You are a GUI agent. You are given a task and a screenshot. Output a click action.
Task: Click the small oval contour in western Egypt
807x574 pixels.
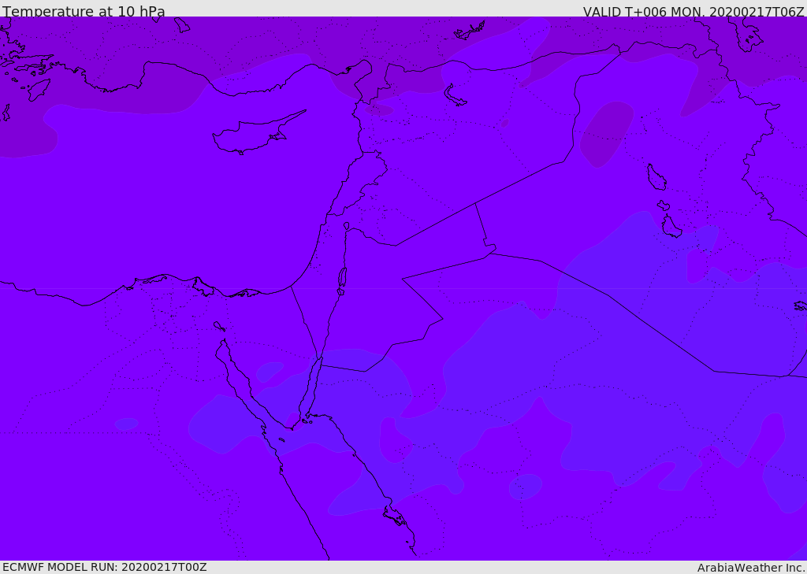[x=126, y=424]
